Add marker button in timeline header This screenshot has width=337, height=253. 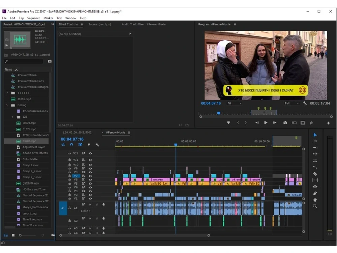coord(89,145)
